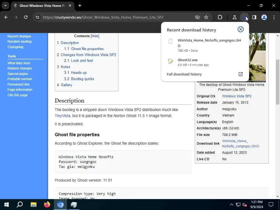This screenshot has width=280, height=210.
Task: Open the Windows Vista SP2 infobox link
Action: point(237,96)
